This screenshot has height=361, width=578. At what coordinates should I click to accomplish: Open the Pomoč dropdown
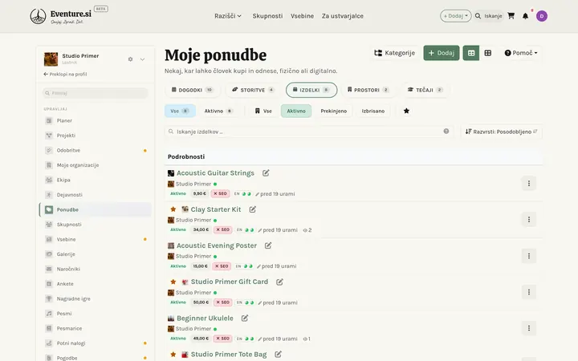(x=521, y=53)
